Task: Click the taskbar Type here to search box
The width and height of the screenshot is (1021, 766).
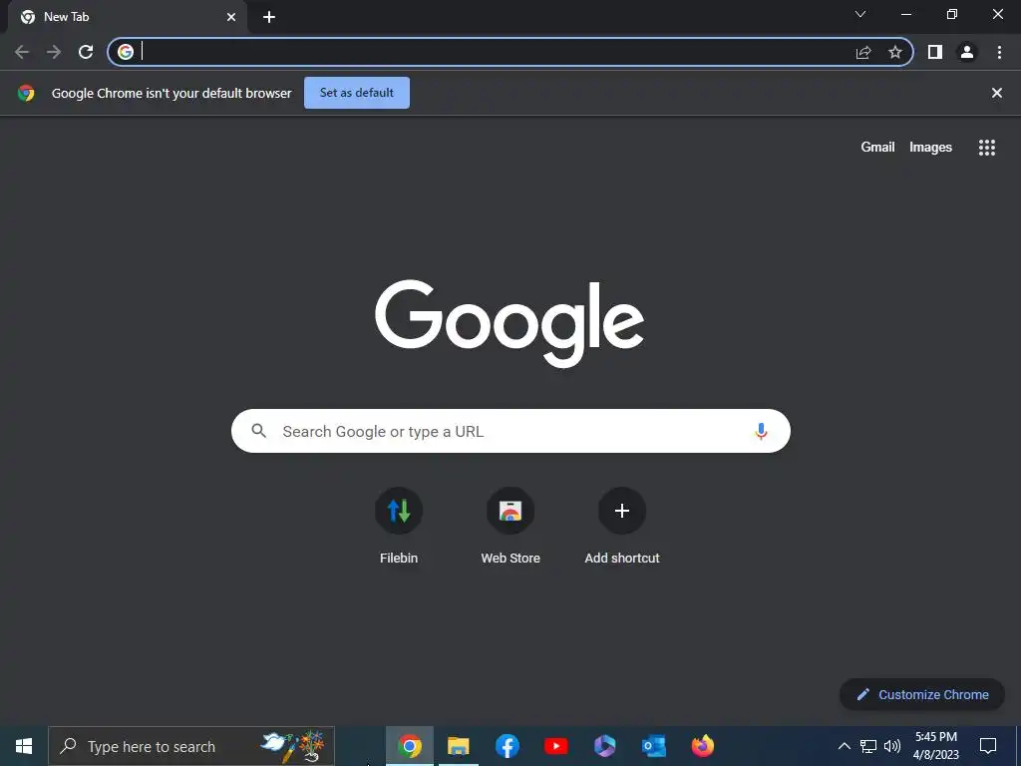Action: pyautogui.click(x=191, y=746)
